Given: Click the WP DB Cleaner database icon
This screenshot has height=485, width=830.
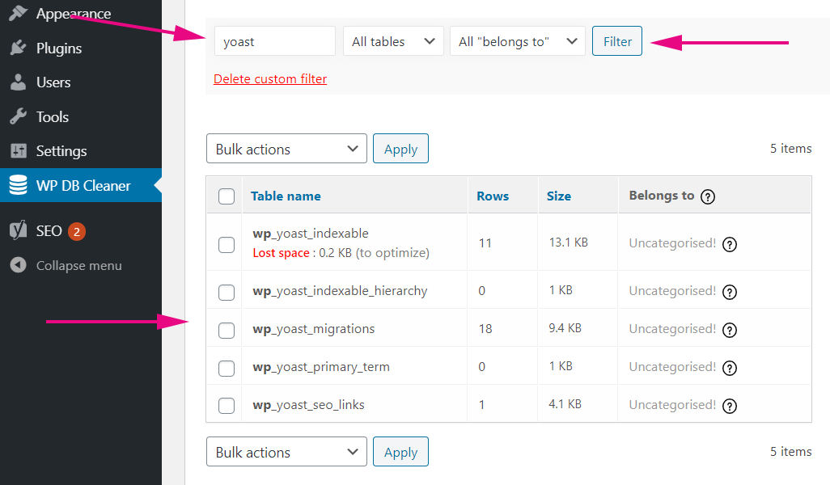Looking at the screenshot, I should pyautogui.click(x=18, y=185).
